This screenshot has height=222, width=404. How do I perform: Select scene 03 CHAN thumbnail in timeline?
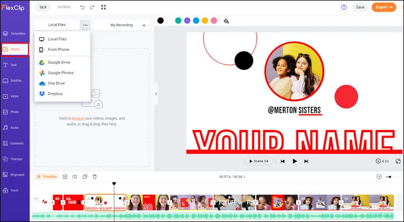point(74,203)
